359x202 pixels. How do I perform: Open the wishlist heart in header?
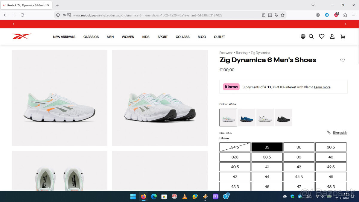pos(322,37)
